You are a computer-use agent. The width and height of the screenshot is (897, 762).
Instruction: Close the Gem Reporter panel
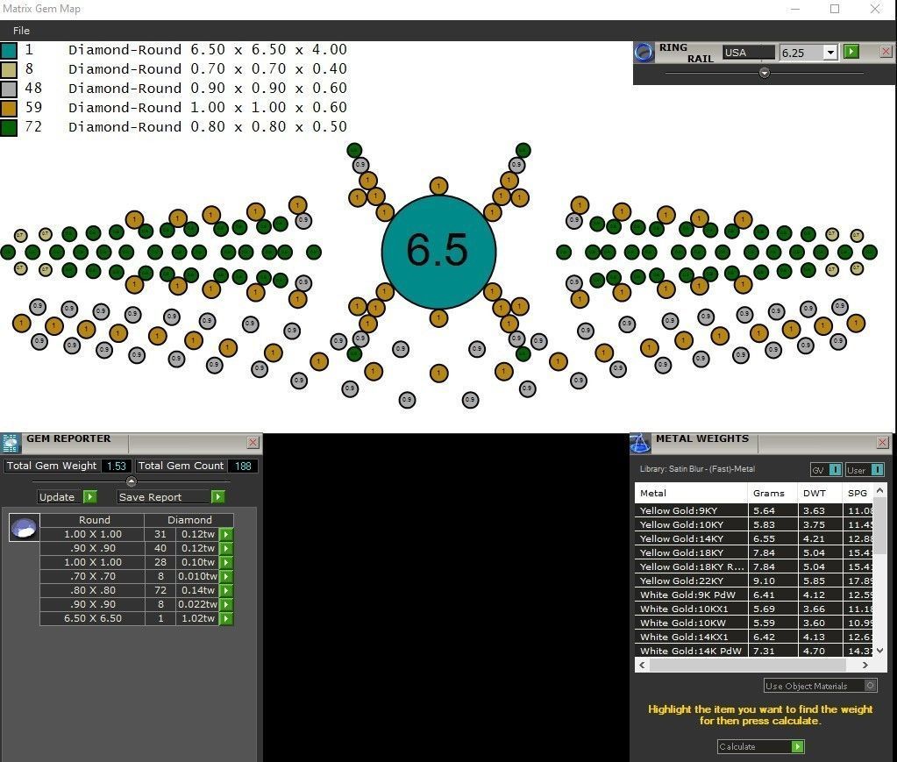click(x=253, y=442)
